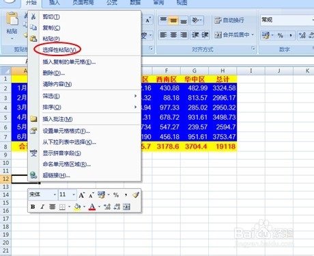Click Borders icon in mini toolbar
Screen dimensions: 314x256
[62, 207]
